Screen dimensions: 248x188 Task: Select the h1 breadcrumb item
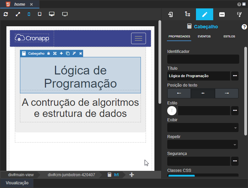tap(113, 175)
